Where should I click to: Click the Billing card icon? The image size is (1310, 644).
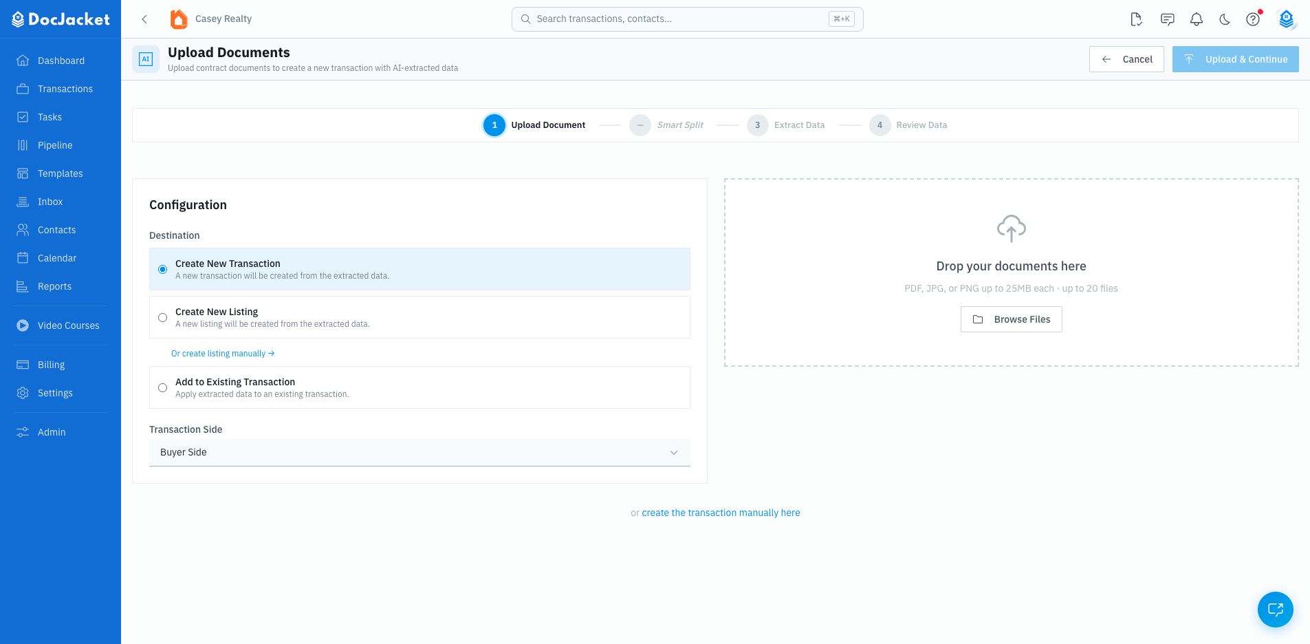coord(23,365)
